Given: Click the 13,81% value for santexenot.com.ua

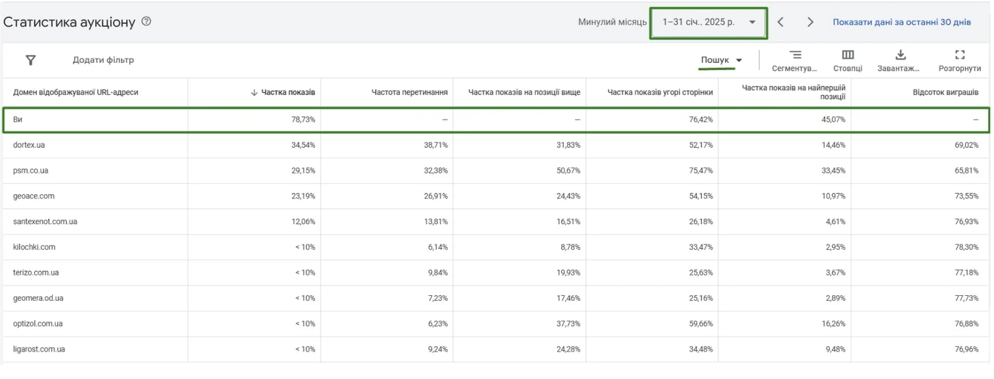Looking at the screenshot, I should tap(436, 221).
